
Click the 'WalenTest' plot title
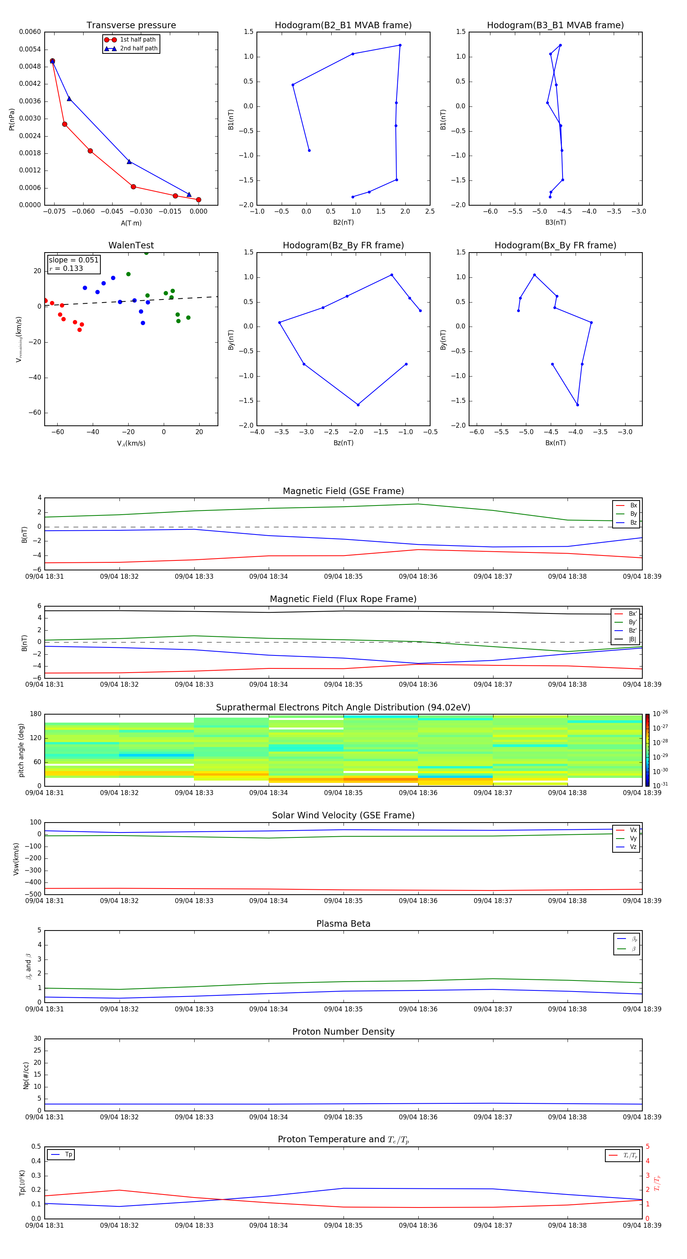coord(131,245)
